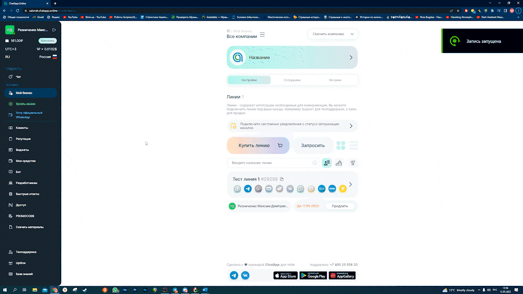Copy the line ID #29288

(x=282, y=179)
